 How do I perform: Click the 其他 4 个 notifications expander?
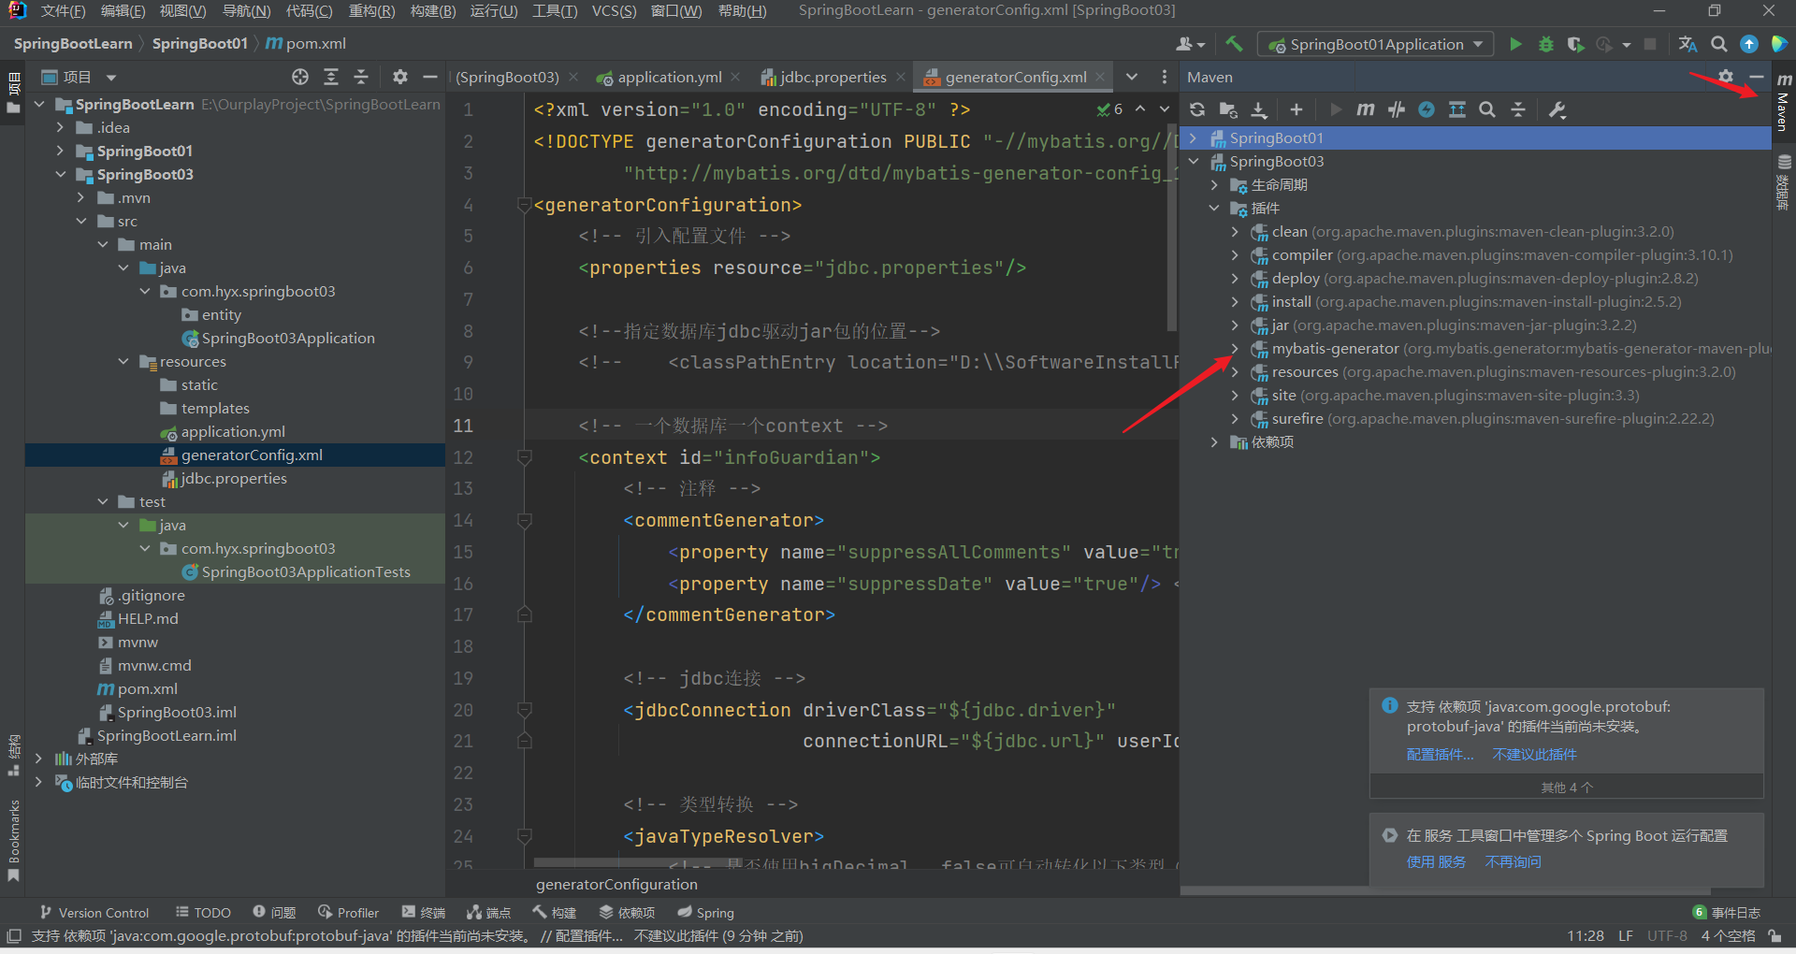[1567, 788]
